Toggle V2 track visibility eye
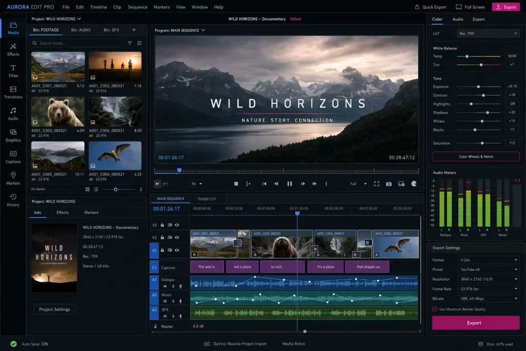This screenshot has width=526, height=351. click(x=177, y=237)
